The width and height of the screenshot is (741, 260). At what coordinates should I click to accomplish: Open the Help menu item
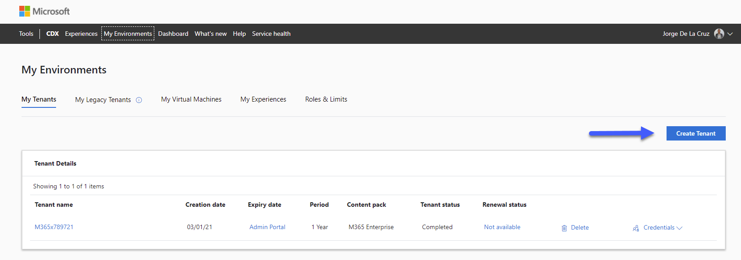click(x=239, y=34)
